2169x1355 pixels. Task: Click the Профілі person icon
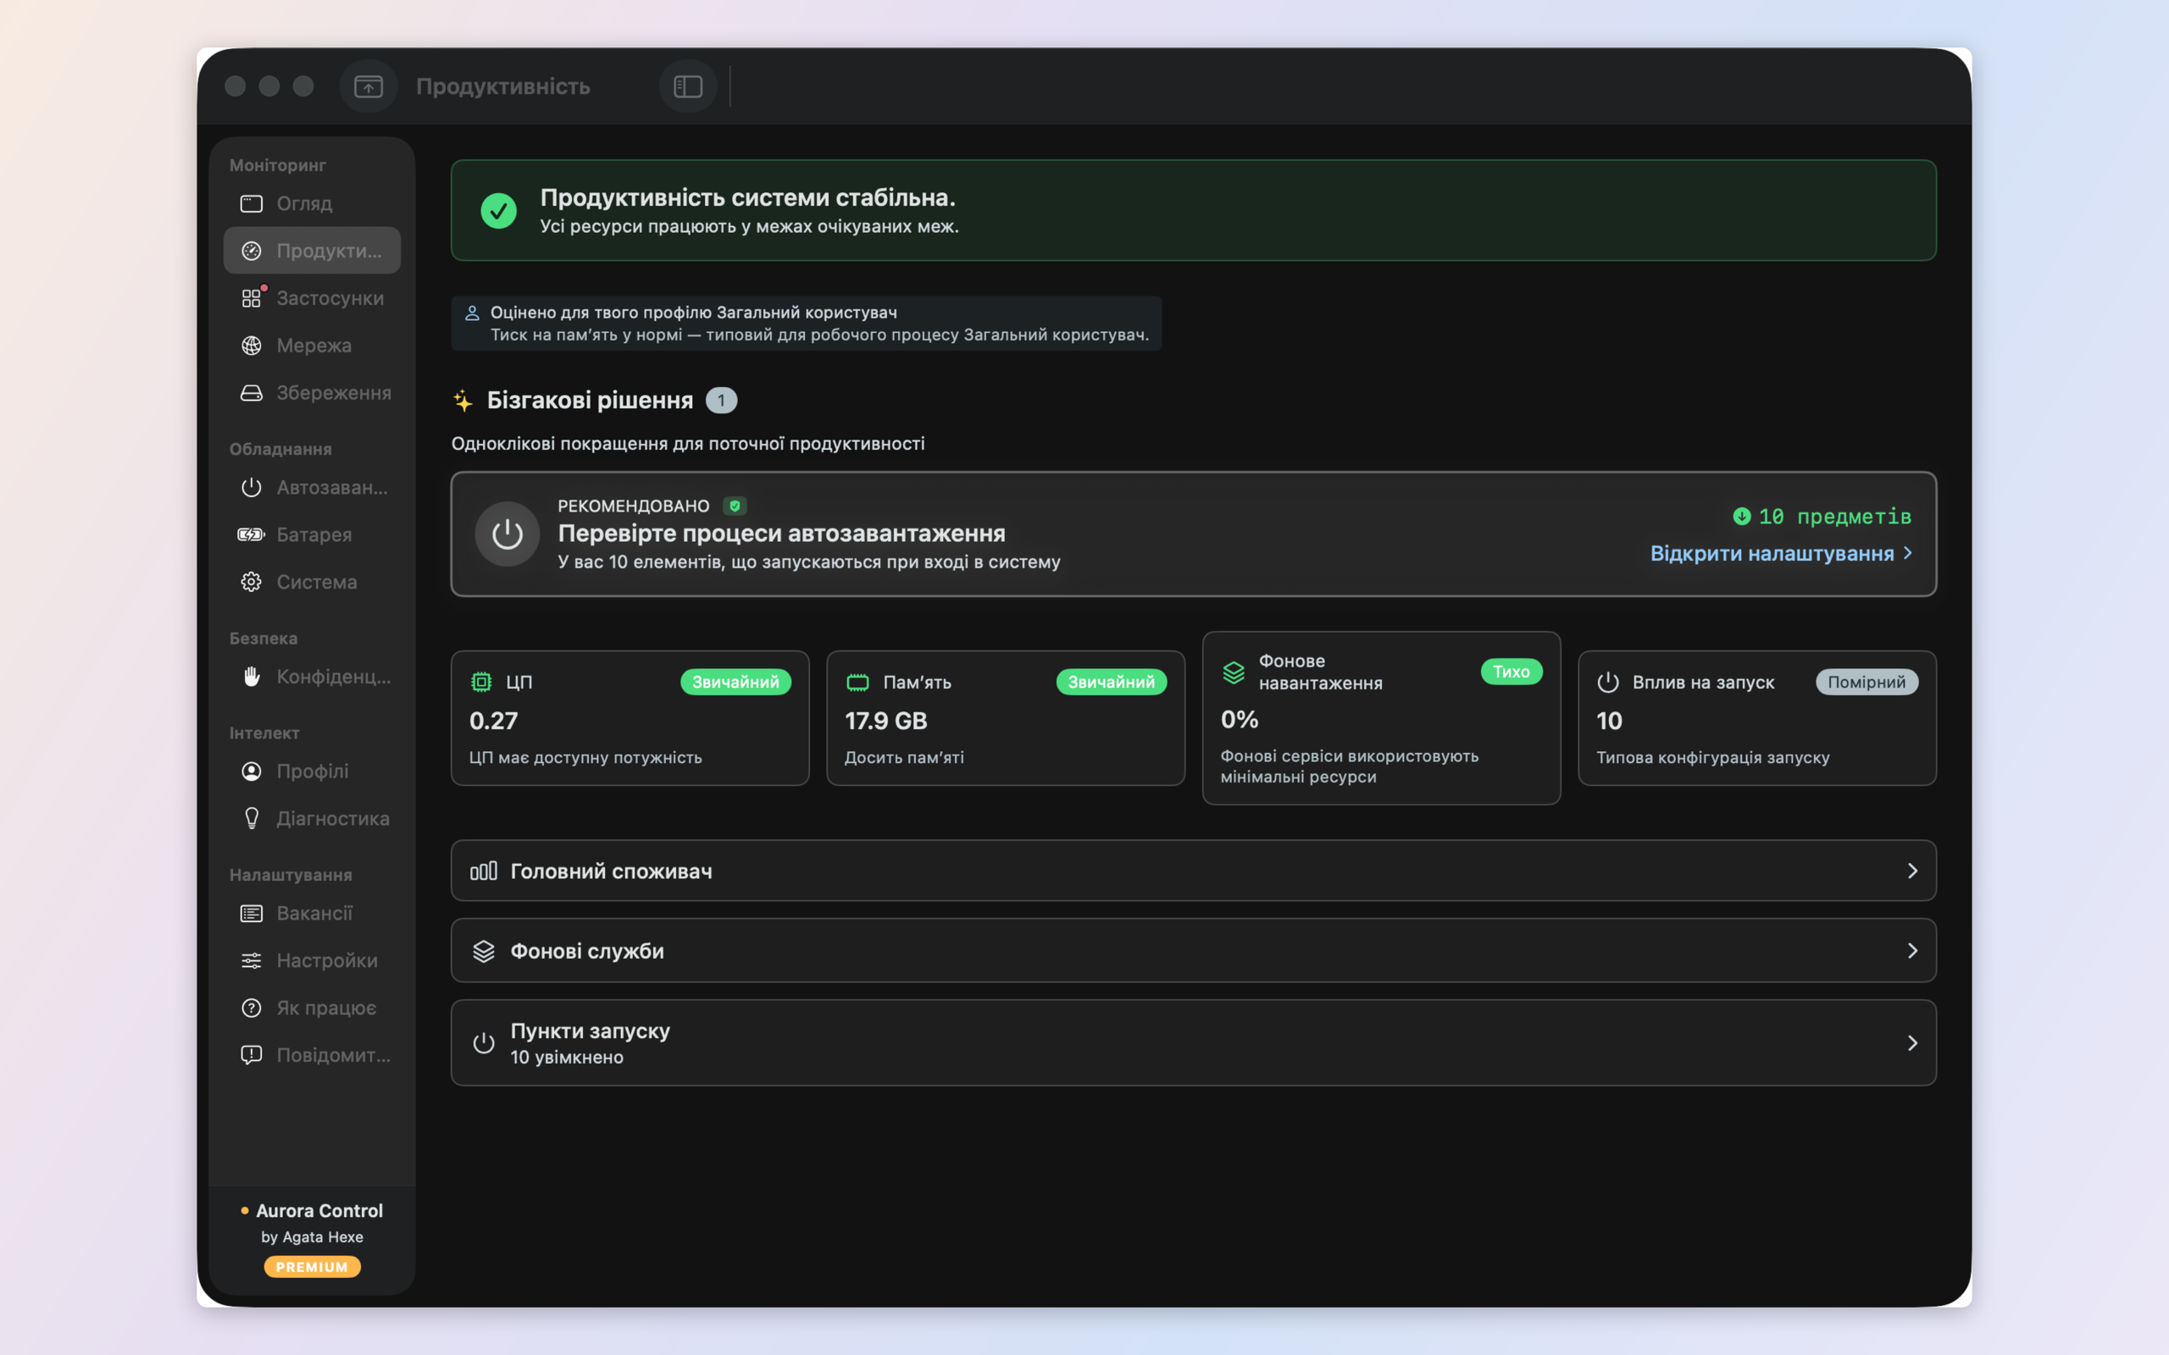(251, 772)
